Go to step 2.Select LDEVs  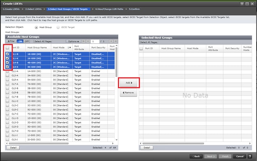pyautogui.click(x=33, y=9)
